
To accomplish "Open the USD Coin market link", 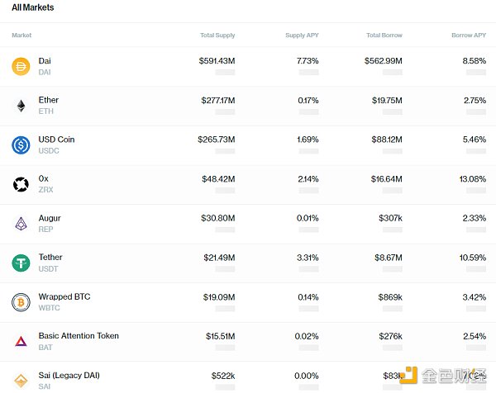I will [x=56, y=140].
